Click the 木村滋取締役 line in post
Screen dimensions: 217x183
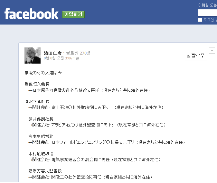tap(41, 154)
